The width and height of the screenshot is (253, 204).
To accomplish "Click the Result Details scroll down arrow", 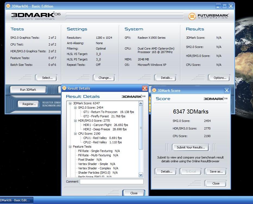I will pyautogui.click(x=141, y=175).
